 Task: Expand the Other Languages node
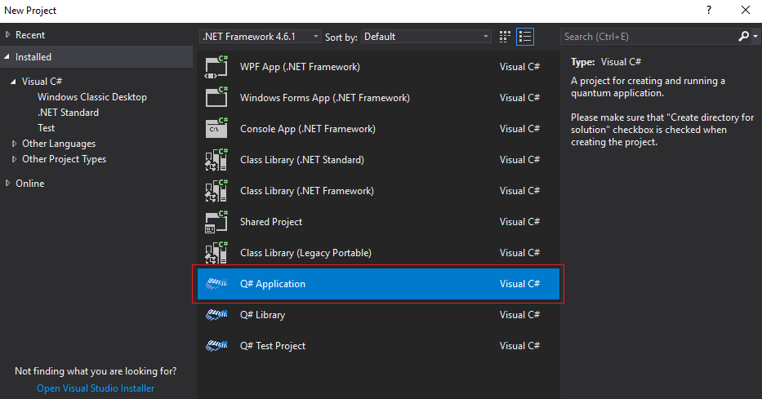[14, 144]
